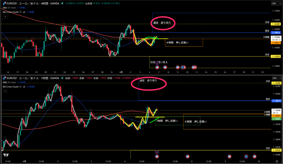Click the purple lightning icon in the 4-hour chart
The image size is (283, 164).
point(158,63)
